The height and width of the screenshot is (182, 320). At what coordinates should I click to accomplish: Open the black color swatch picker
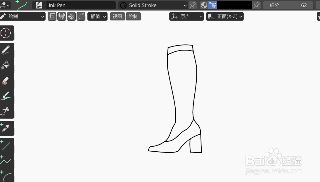[234, 5]
